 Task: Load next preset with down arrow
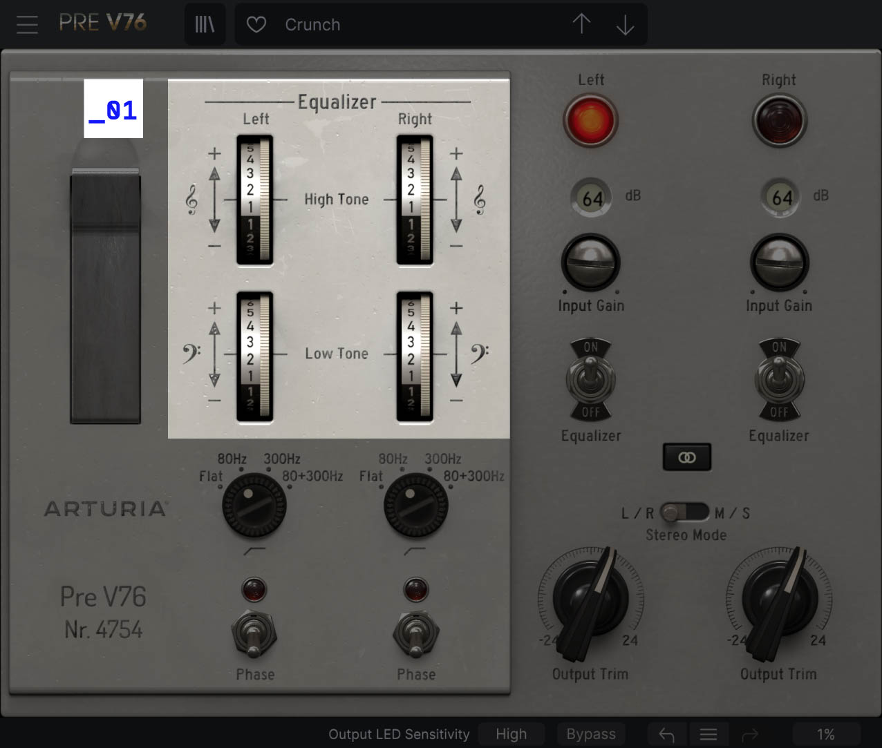pos(625,25)
